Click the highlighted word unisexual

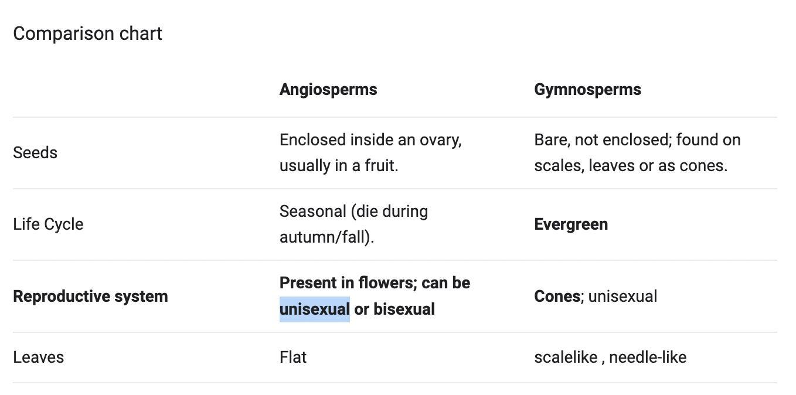coord(315,309)
